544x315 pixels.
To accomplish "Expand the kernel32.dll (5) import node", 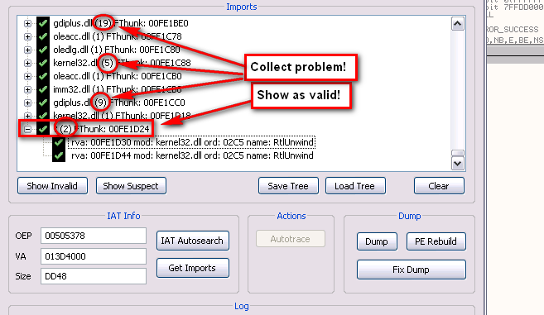I will [27, 63].
